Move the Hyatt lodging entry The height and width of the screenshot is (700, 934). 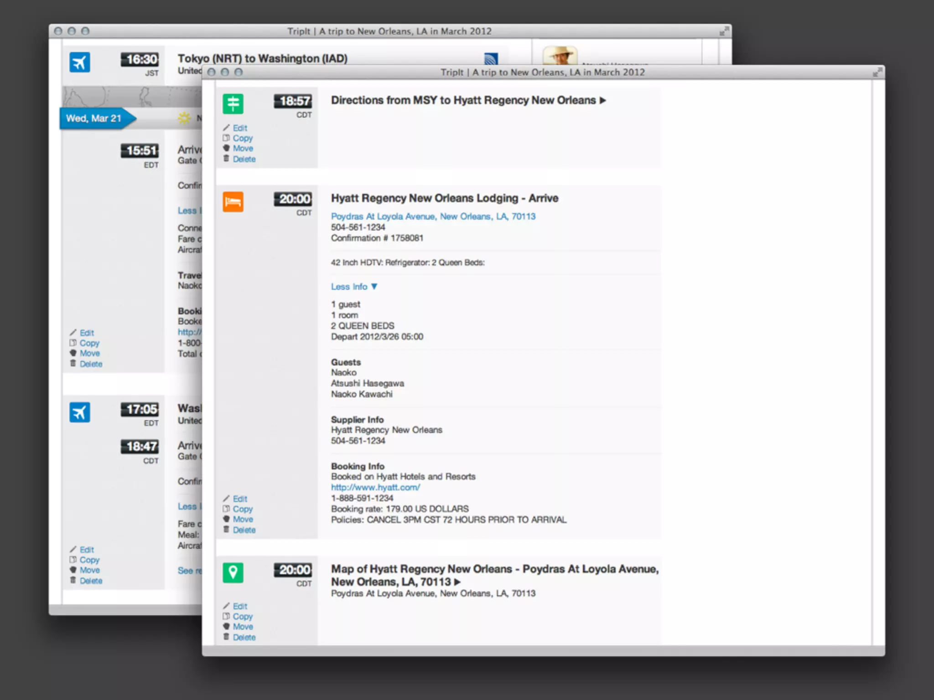(243, 519)
